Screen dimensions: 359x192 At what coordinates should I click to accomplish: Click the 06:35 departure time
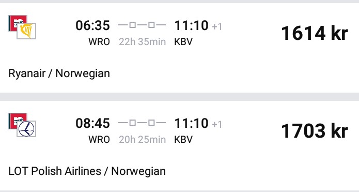click(x=93, y=25)
